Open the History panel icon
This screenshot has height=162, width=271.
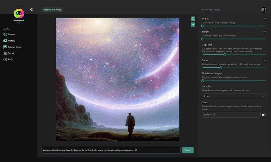click(x=5, y=41)
